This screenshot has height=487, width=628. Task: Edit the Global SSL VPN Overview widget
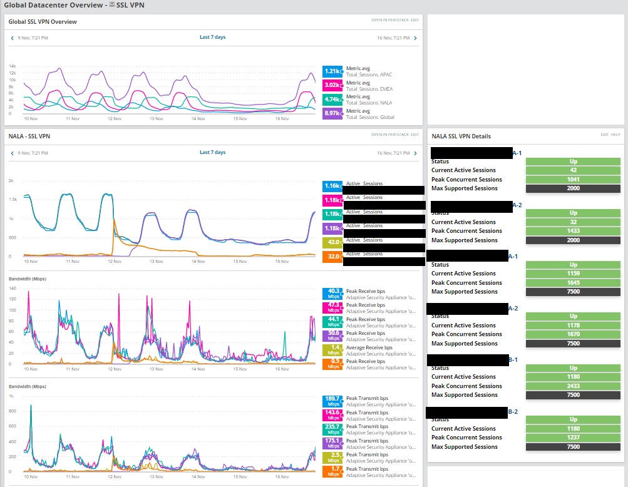point(414,20)
